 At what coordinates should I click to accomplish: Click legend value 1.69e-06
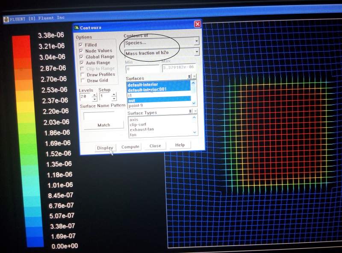click(58, 143)
